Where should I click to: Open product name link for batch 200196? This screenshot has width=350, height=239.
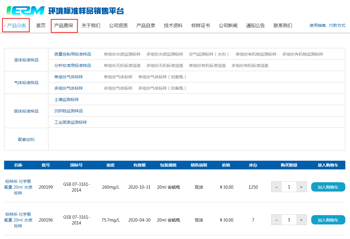(18, 220)
